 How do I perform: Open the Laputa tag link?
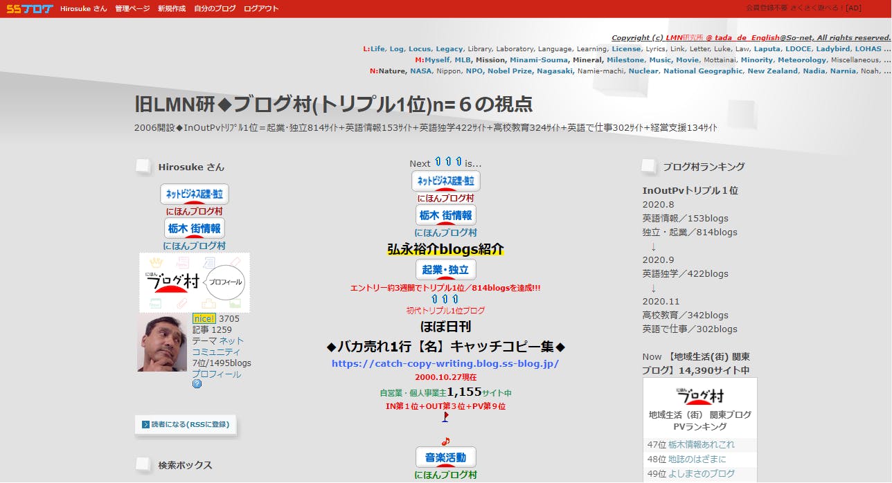(767, 49)
